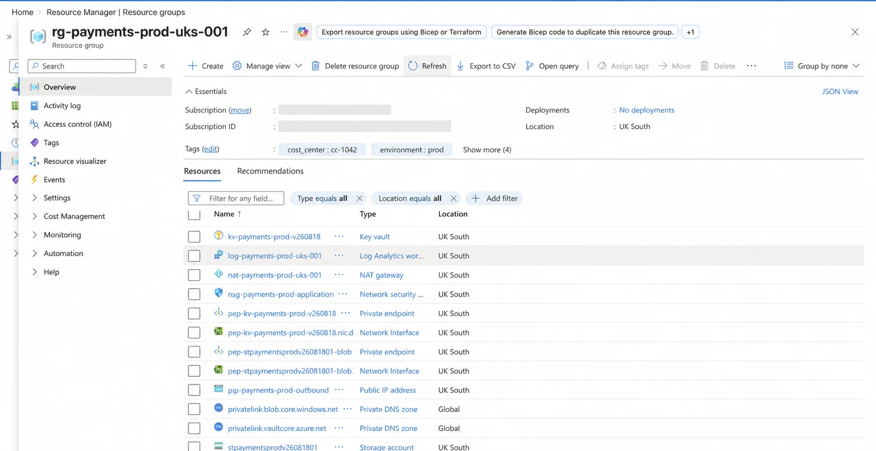Check the nsg-payments-prod-application row checkbox
The image size is (876, 451).
pos(194,294)
